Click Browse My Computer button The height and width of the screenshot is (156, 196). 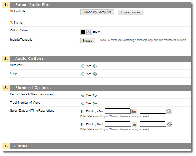tap(97, 12)
